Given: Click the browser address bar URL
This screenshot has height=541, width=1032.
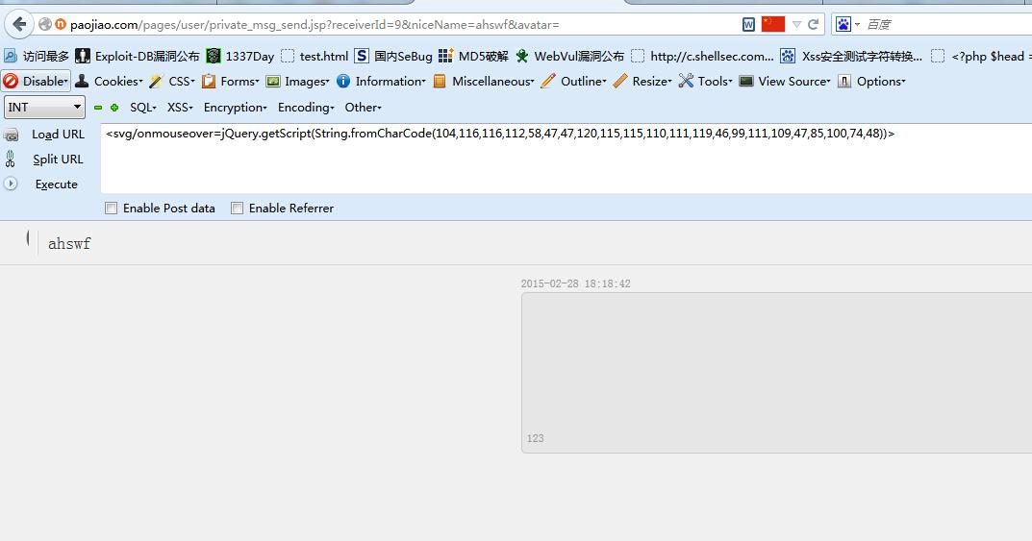Looking at the screenshot, I should tap(315, 24).
